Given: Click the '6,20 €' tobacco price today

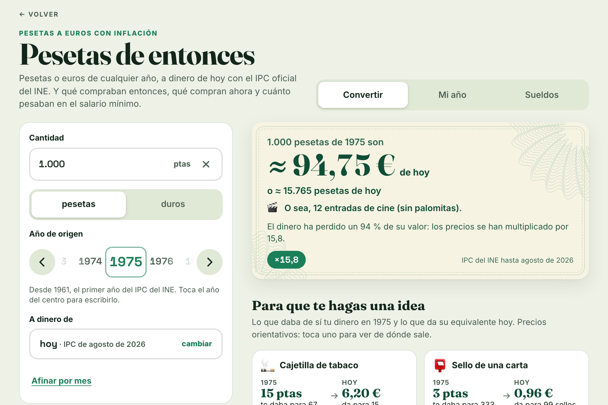Looking at the screenshot, I should point(361,394).
